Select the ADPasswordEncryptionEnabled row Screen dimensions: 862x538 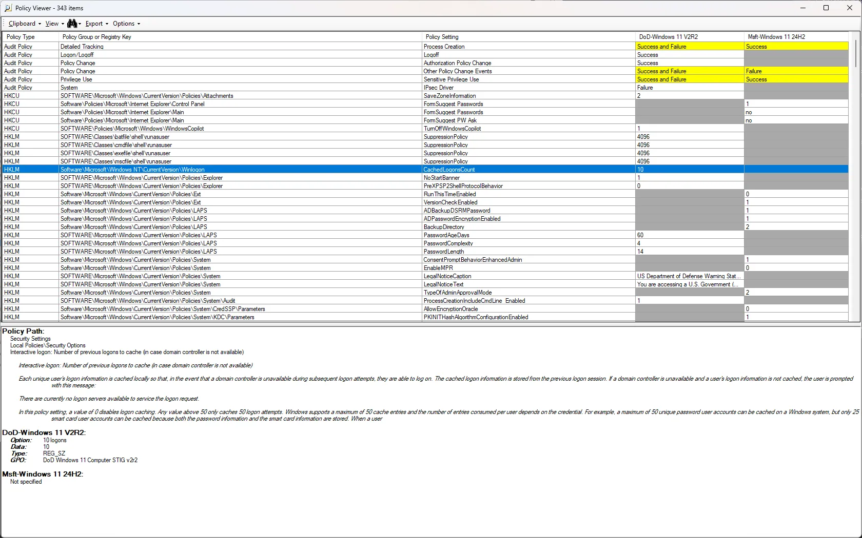[x=425, y=219]
